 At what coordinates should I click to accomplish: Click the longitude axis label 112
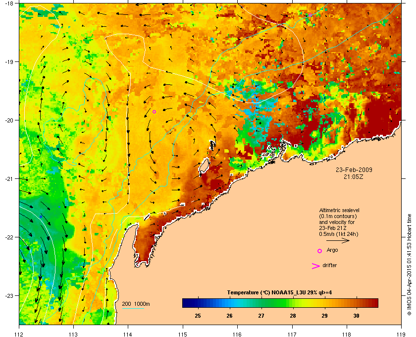click(19, 335)
